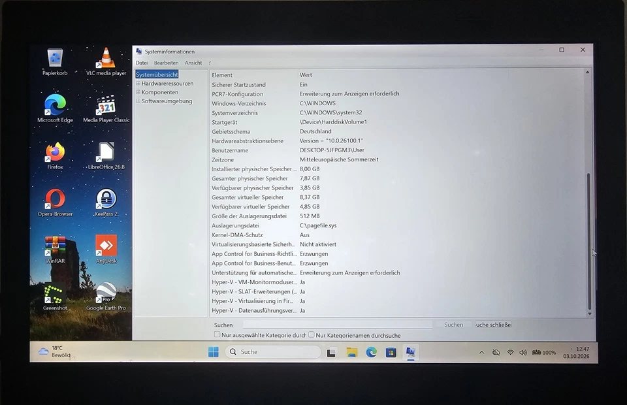Image resolution: width=627 pixels, height=405 pixels.
Task: Select the Kernel-DMA-Schutz row
Action: [396, 235]
